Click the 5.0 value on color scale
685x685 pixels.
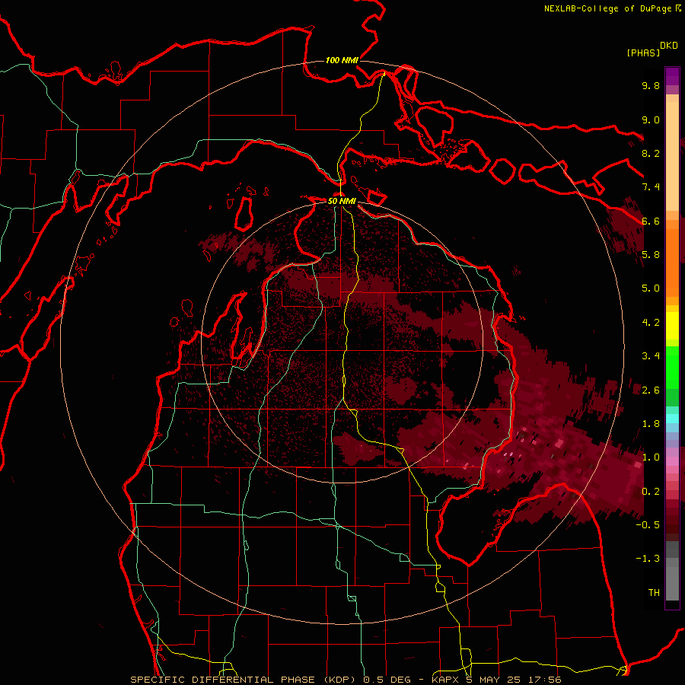click(651, 288)
